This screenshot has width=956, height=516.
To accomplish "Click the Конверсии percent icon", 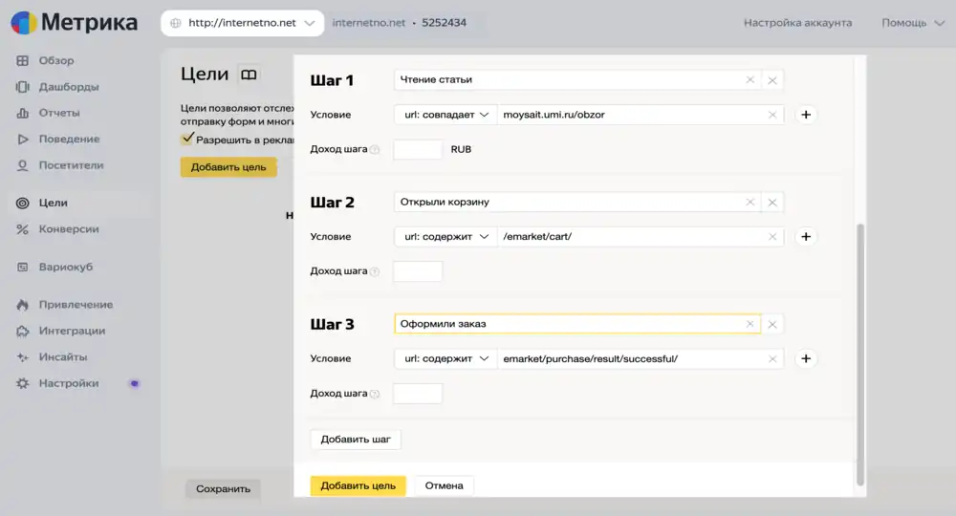I will pos(23,229).
